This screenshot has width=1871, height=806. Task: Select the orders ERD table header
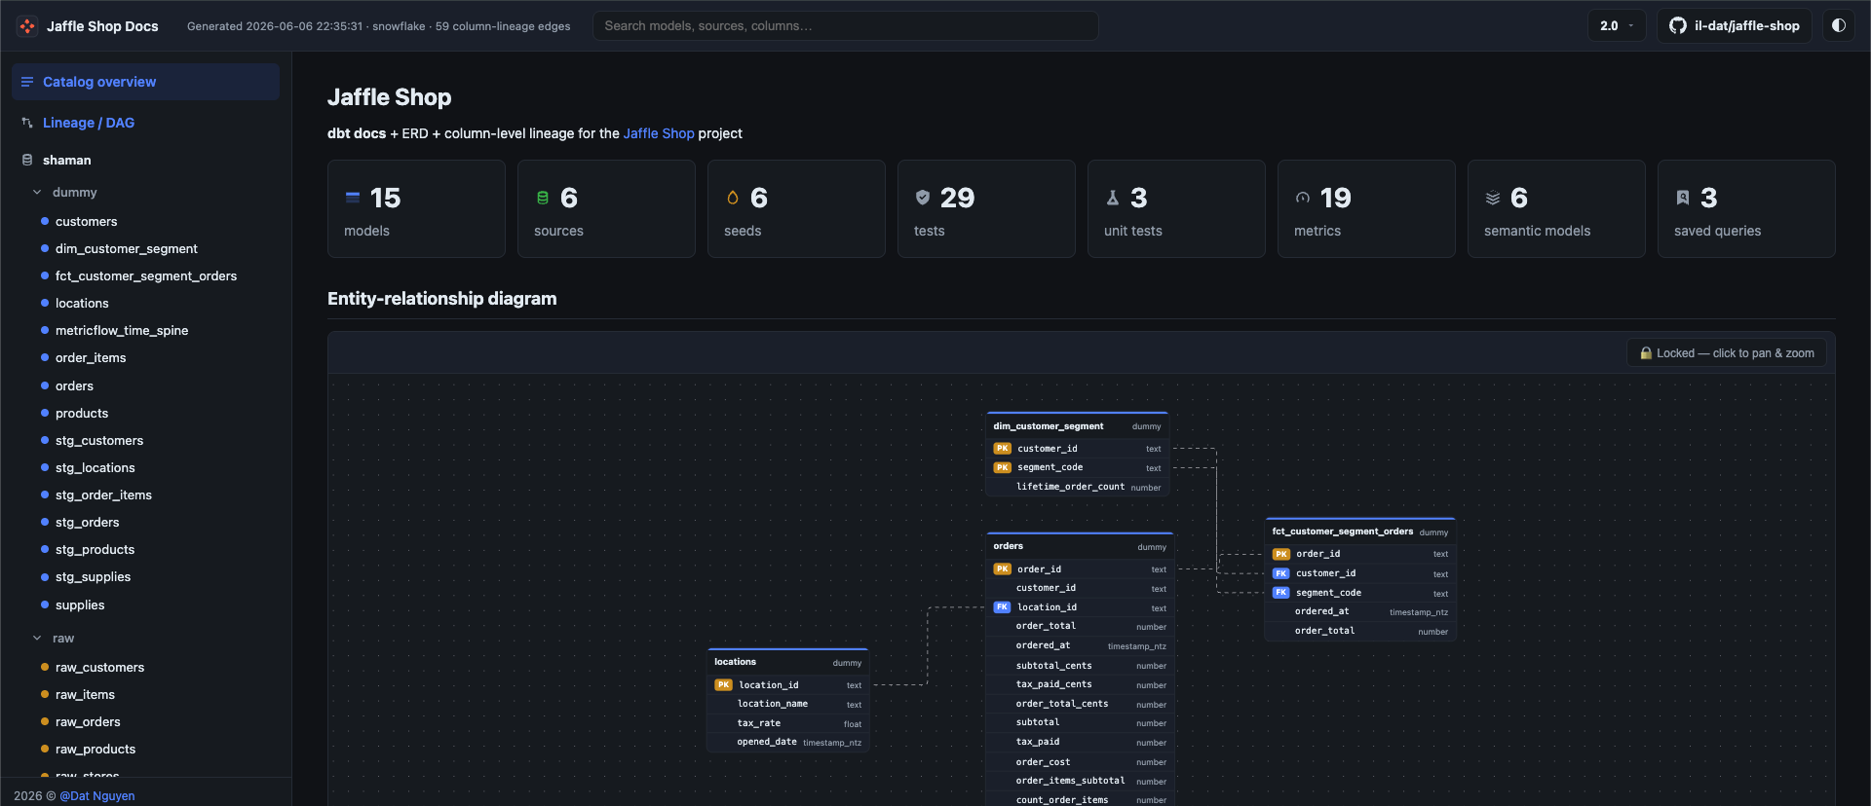1080,547
